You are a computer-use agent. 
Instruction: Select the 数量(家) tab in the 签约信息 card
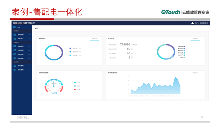click(195, 39)
